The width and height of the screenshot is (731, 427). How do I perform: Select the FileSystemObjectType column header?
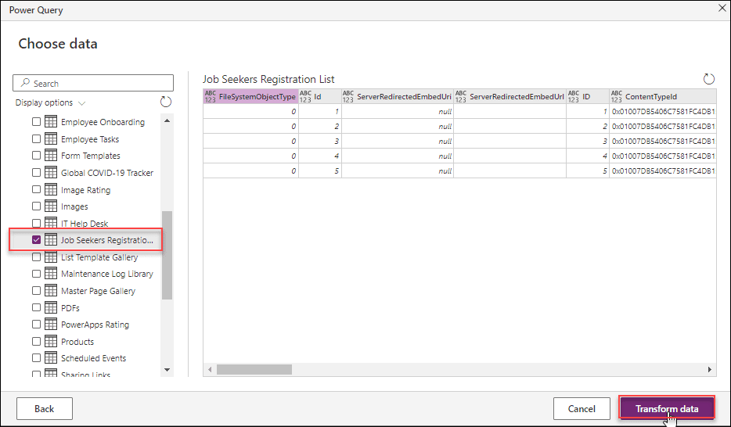[x=250, y=96]
